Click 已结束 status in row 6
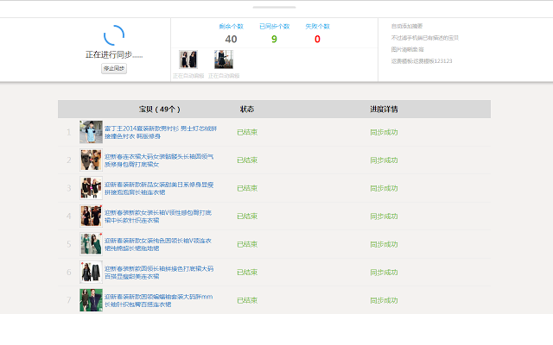The width and height of the screenshot is (553, 345). point(247,273)
